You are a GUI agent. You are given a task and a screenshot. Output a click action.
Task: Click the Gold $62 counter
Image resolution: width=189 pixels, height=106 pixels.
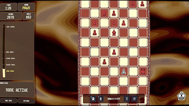pyautogui.click(x=29, y=16)
